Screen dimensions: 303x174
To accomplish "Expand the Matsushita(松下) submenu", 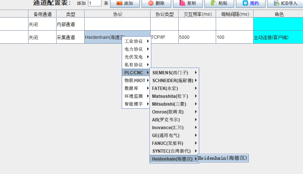I will pyautogui.click(x=174, y=96).
